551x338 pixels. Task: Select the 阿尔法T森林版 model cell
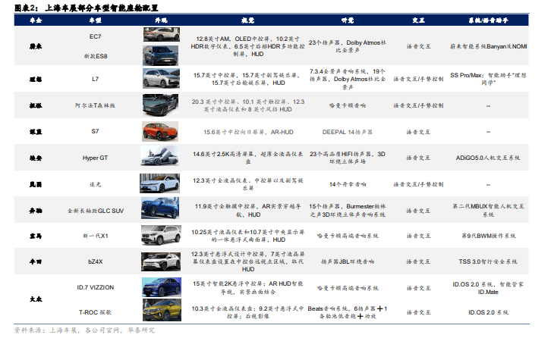(x=95, y=105)
